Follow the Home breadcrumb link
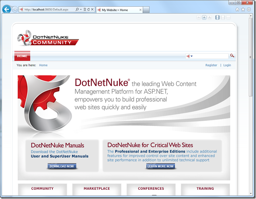The image size is (256, 199). click(43, 65)
